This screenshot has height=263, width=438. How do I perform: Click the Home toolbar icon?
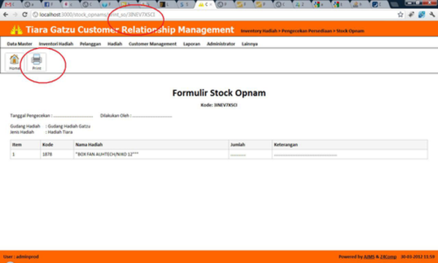[15, 62]
